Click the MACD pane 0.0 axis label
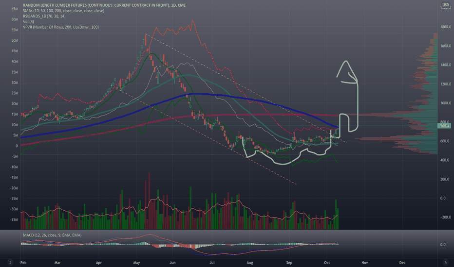The image size is (454, 267). click(x=443, y=245)
